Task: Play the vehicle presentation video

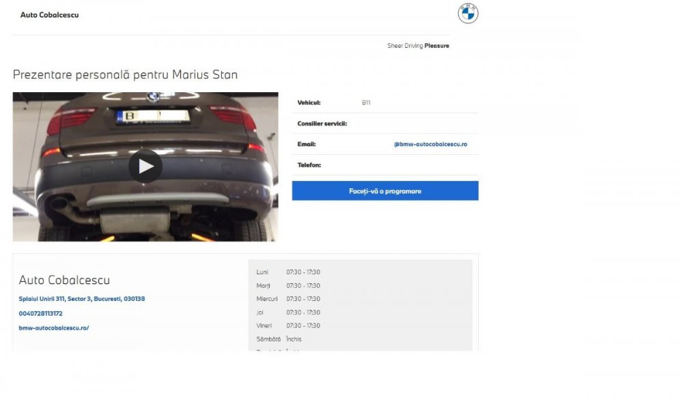Action: click(145, 167)
